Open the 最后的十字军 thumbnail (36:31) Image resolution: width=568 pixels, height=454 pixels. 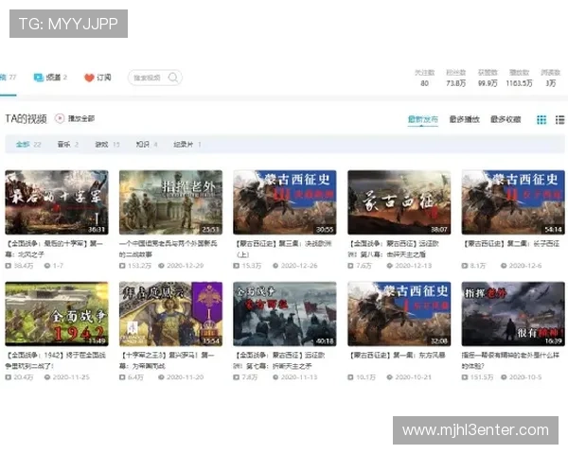tap(57, 202)
